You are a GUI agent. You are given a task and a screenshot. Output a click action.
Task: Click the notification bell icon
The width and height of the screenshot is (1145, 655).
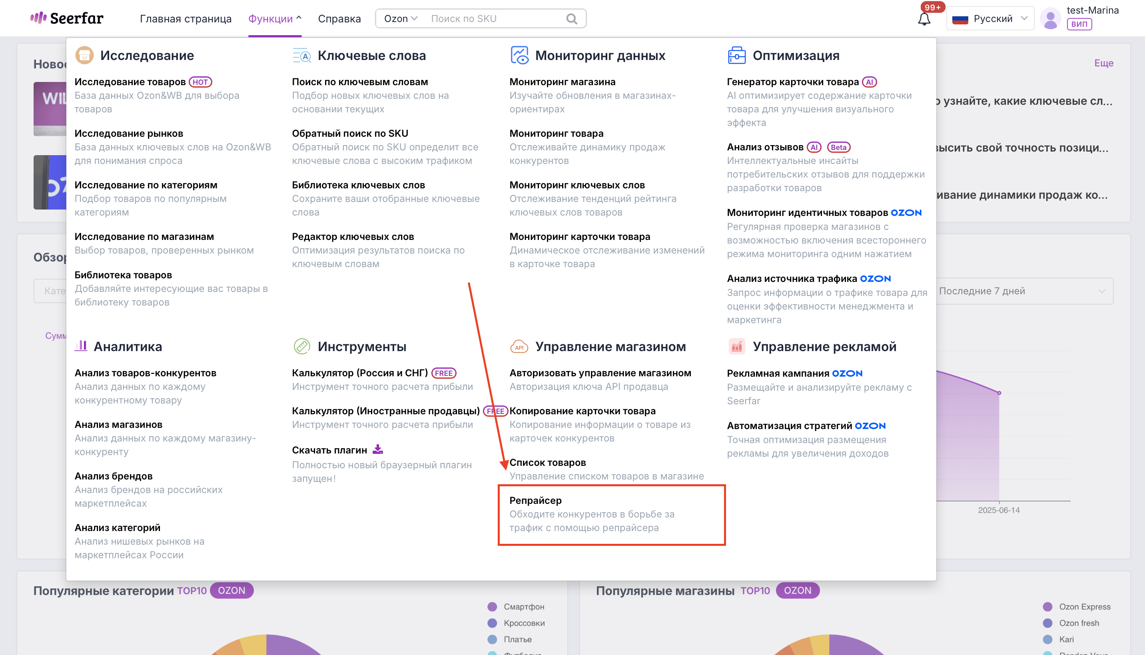[x=924, y=19]
